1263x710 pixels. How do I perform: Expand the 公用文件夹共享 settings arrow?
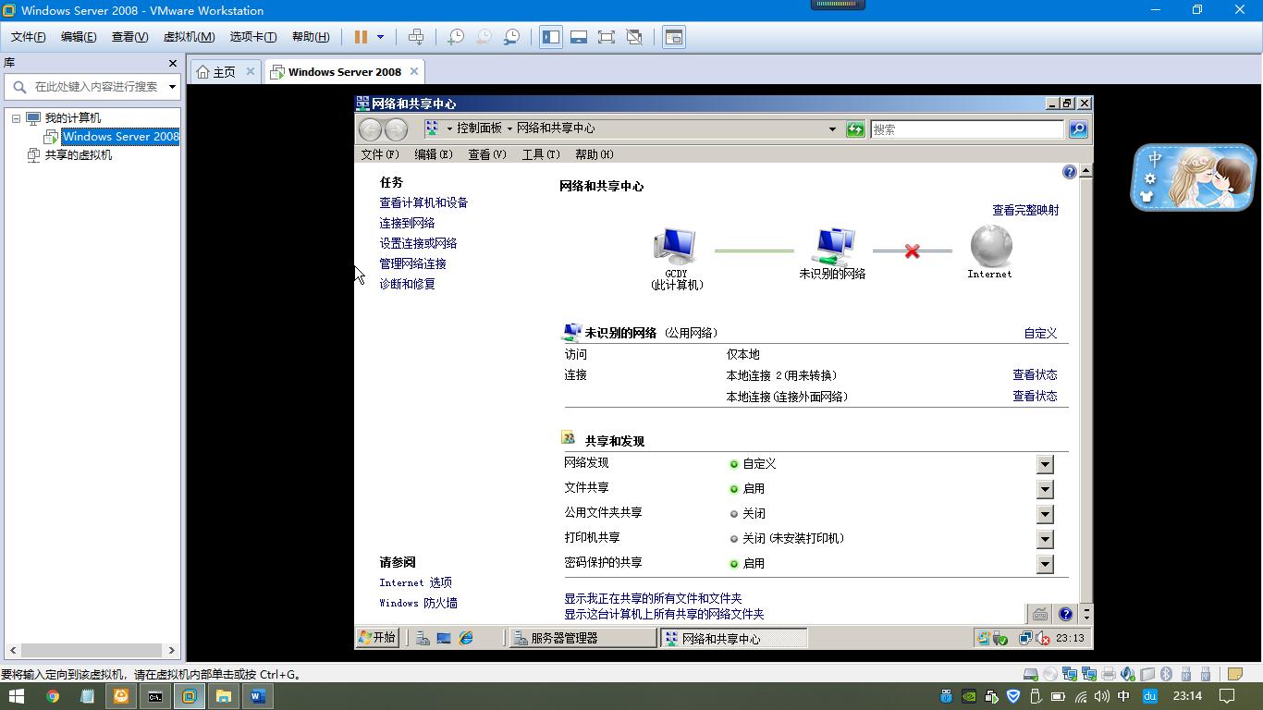point(1045,514)
